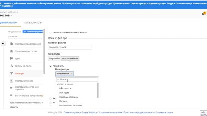This screenshot has width=207, height=116.
Task: Open Политика конфиденциальности footer link
Action: (x=139, y=112)
